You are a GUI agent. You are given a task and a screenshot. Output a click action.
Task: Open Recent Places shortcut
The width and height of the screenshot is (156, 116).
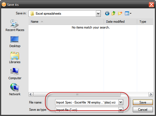(x=15, y=25)
